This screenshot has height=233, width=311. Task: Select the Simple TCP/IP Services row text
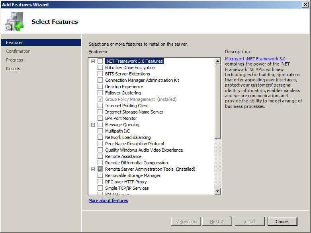[127, 188]
